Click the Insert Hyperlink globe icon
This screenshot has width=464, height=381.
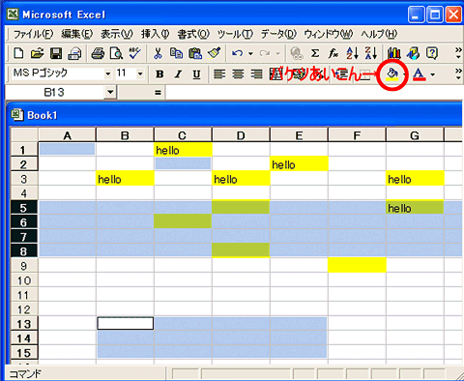(297, 53)
